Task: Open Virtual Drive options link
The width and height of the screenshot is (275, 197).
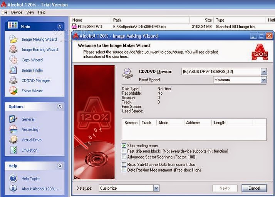Action: click(x=32, y=140)
